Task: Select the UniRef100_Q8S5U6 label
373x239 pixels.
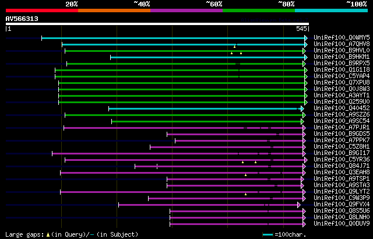Action: click(x=342, y=211)
